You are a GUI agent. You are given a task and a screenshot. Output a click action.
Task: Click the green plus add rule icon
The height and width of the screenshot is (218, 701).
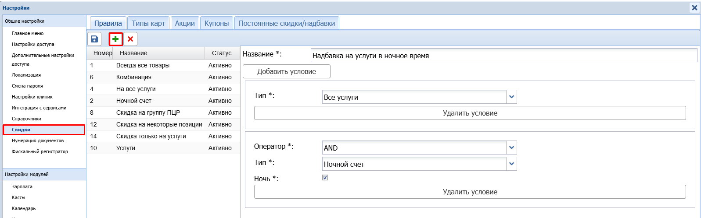point(115,39)
